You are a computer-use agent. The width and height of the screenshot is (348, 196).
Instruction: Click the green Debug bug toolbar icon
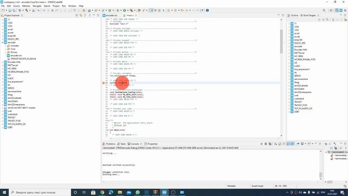tap(117, 10)
